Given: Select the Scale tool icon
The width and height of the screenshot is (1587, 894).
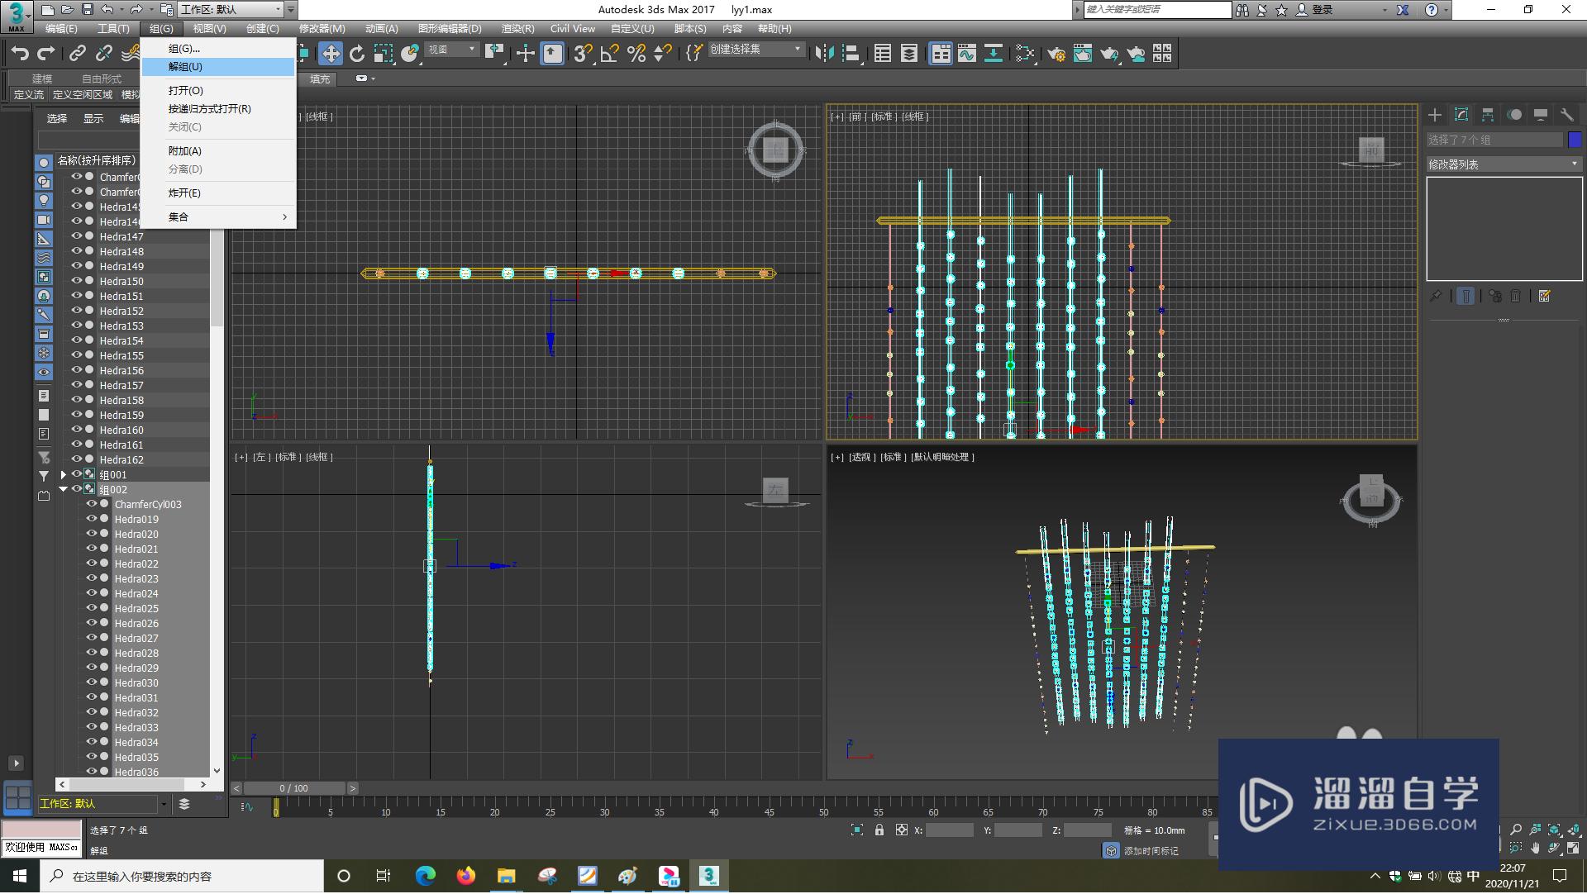Looking at the screenshot, I should click(x=384, y=54).
